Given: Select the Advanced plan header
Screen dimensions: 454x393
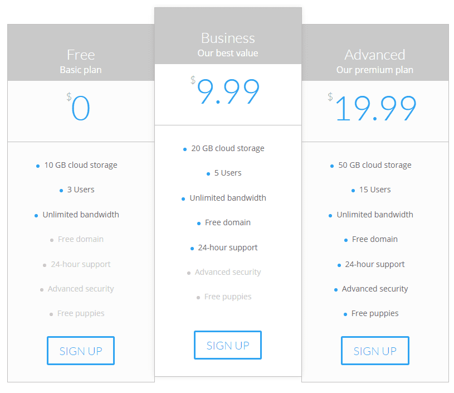Looking at the screenshot, I should (375, 52).
